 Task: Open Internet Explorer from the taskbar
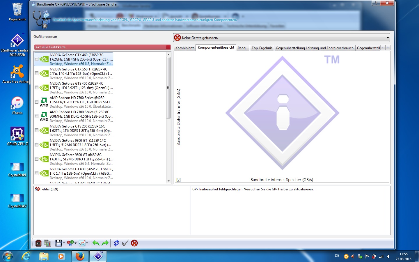26,256
